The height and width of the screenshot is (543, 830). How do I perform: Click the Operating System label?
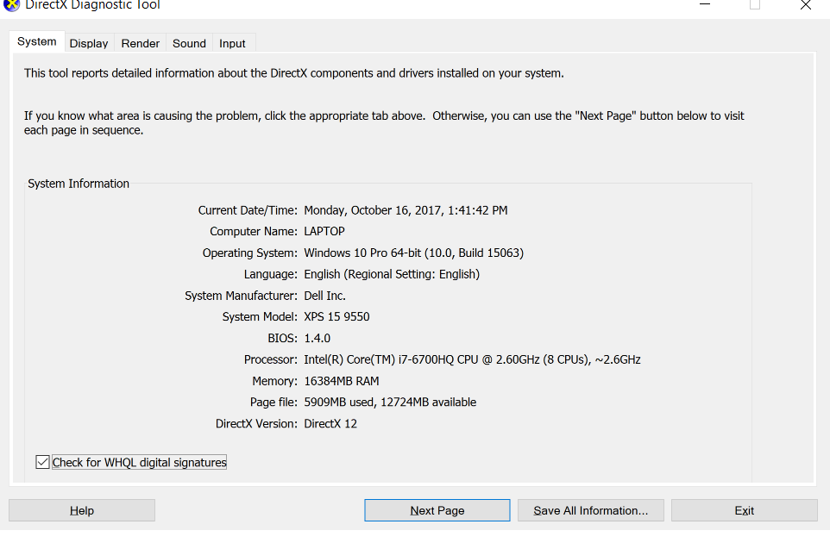(x=250, y=253)
